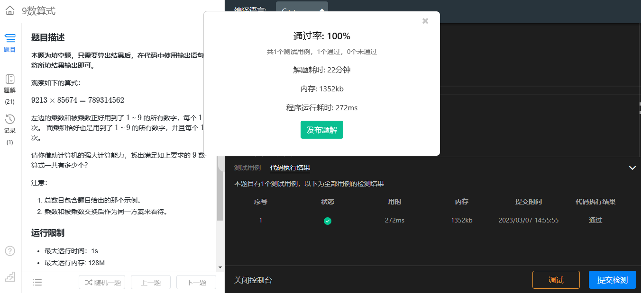Image resolution: width=641 pixels, height=293 pixels.
Task: Open the compile language dropdown
Action: point(302,11)
